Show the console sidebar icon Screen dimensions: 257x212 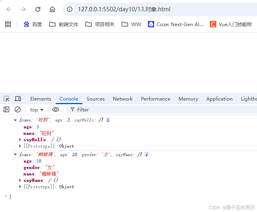point(6,109)
